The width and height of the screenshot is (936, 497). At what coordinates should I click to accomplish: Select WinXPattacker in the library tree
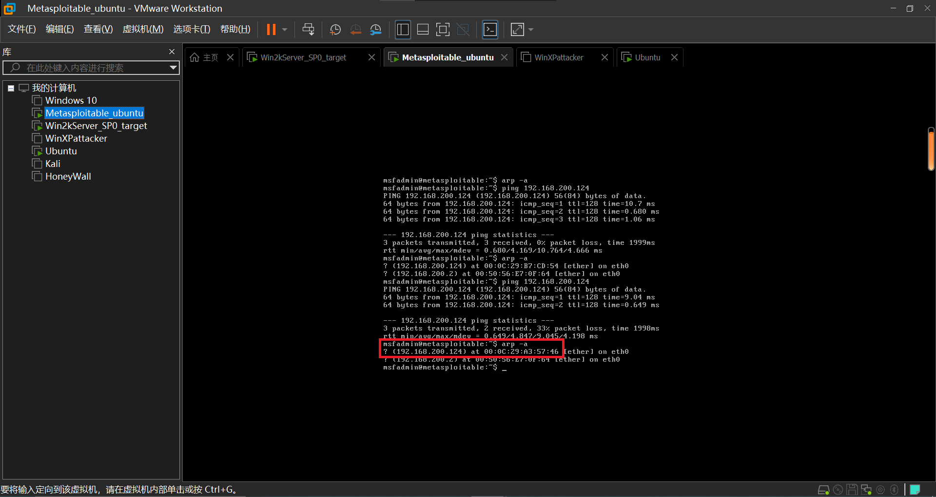click(76, 138)
